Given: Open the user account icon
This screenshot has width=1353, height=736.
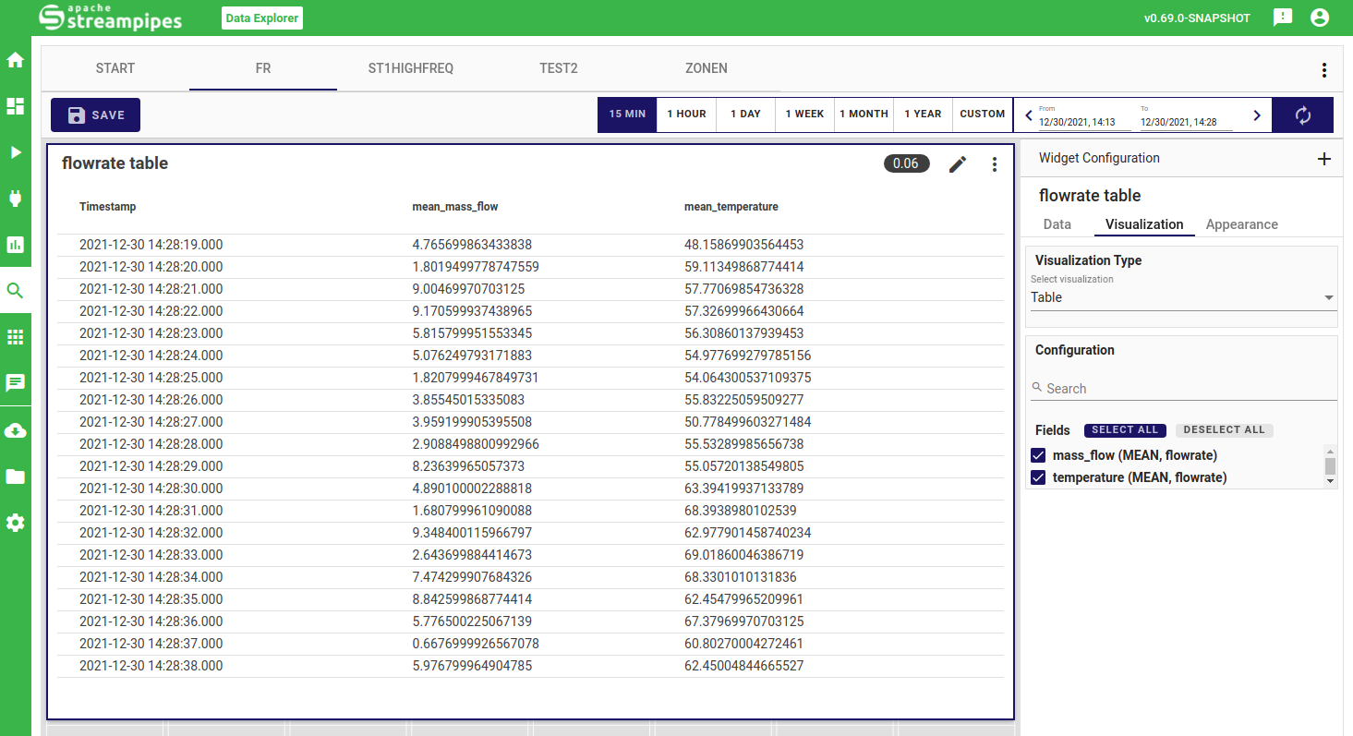Looking at the screenshot, I should tap(1320, 18).
